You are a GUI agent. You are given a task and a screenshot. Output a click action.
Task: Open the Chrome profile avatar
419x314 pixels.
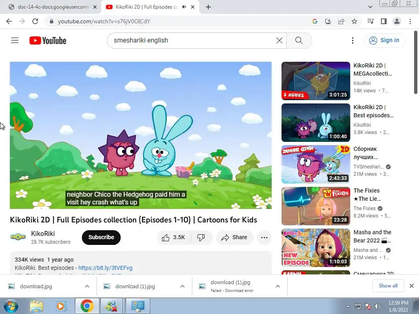397,21
